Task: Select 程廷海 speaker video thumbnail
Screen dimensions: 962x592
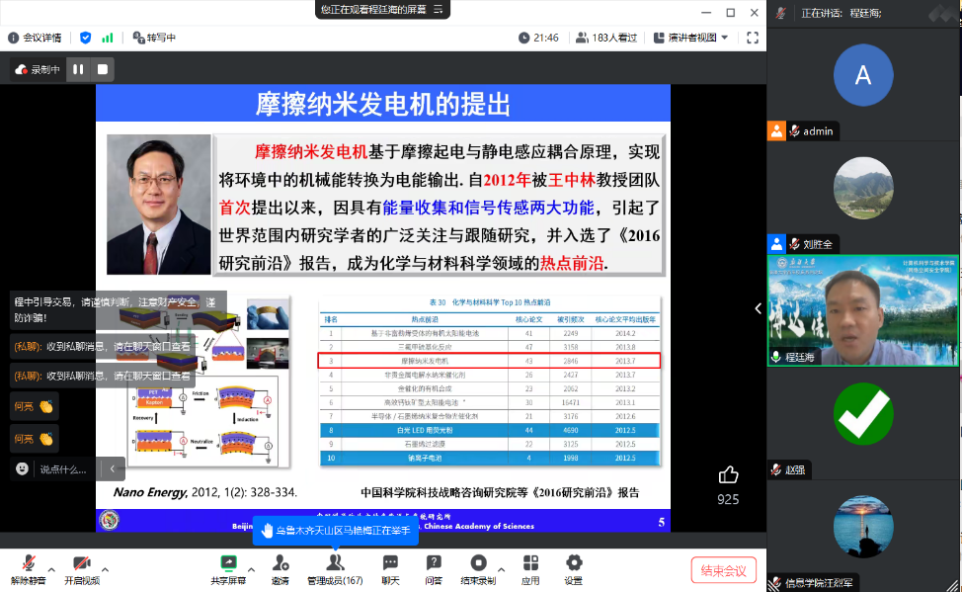Action: [x=862, y=309]
